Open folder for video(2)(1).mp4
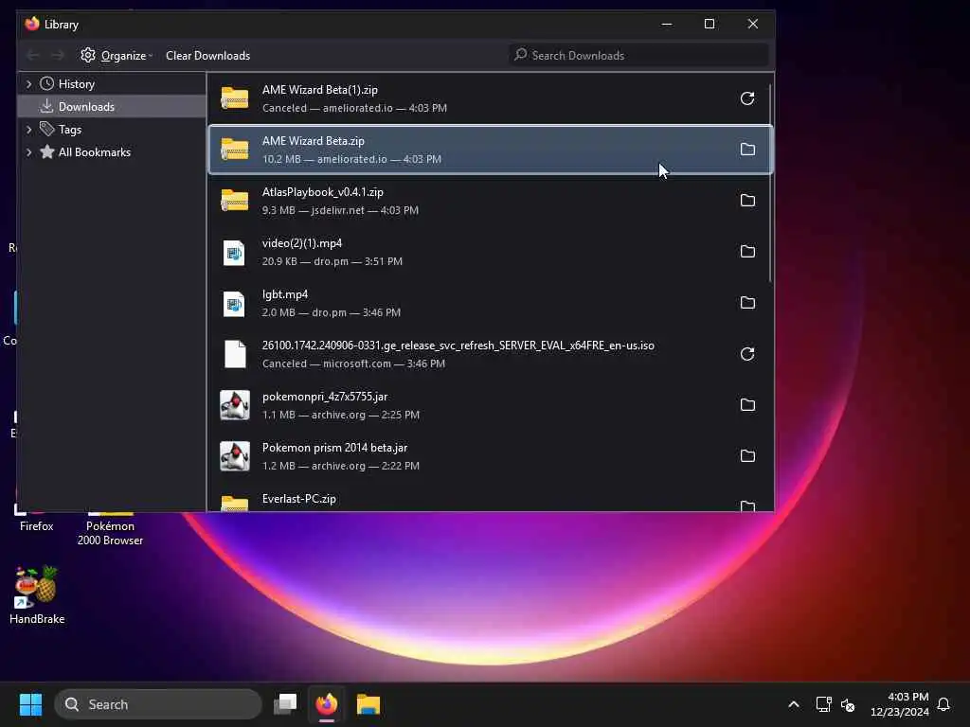970x727 pixels. point(747,252)
